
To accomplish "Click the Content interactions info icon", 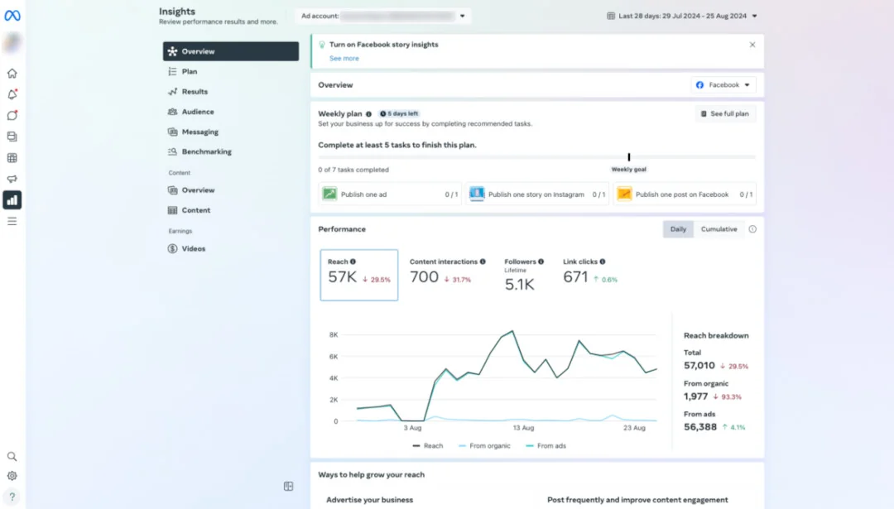I will point(483,262).
